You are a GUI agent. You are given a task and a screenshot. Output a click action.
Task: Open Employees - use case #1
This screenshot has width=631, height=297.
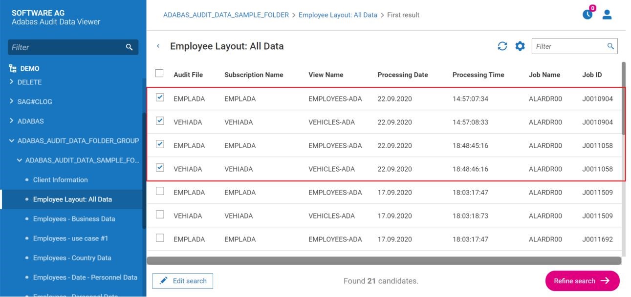[71, 238]
